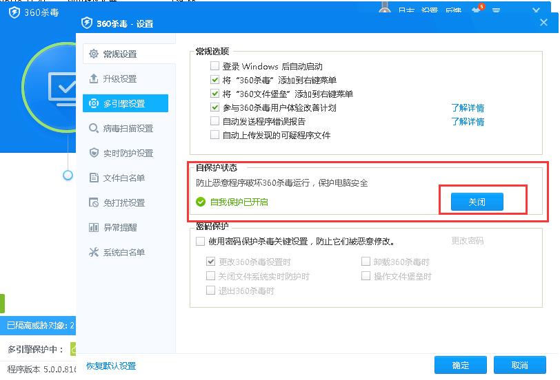Click the icon beside 免打扰设置
Viewport: 560px width, 380px height.
94,202
